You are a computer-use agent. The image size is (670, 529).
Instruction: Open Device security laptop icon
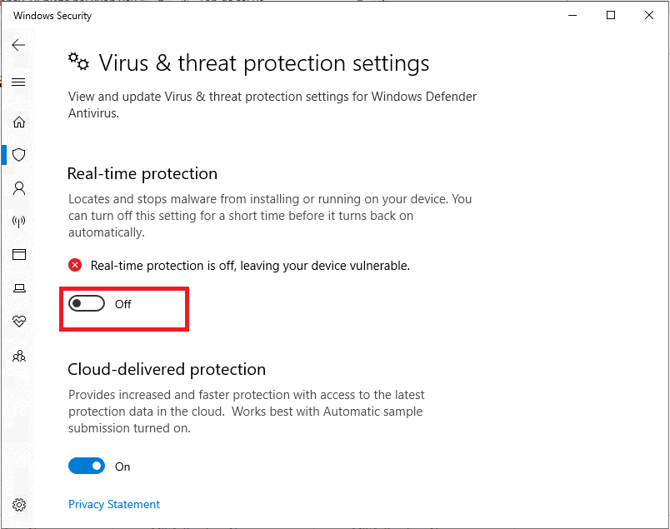pyautogui.click(x=19, y=288)
